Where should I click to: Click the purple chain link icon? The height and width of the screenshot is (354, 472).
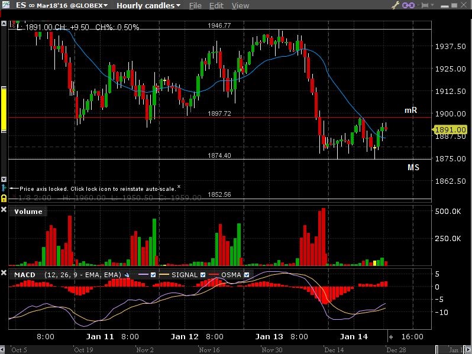pyautogui.click(x=408, y=5)
